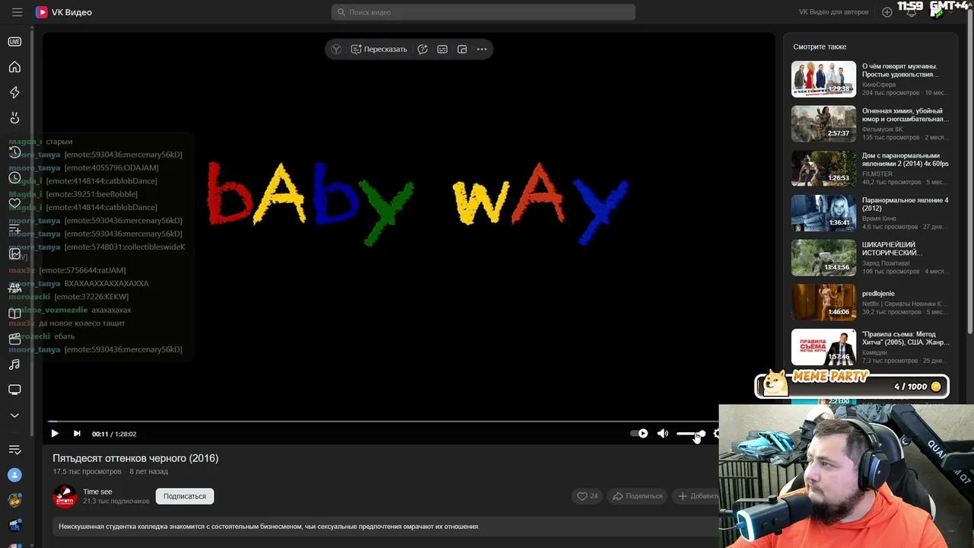Click the Смотрите также heading

click(820, 46)
